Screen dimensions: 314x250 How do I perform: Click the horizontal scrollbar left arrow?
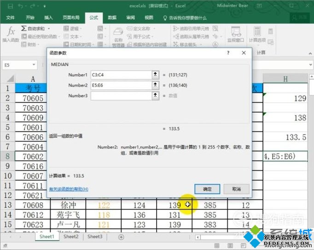tap(198, 238)
